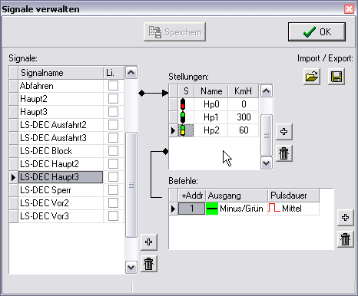The height and width of the screenshot is (296, 358).
Task: Add a new Befehle command with the plus icon
Action: [x=346, y=218]
